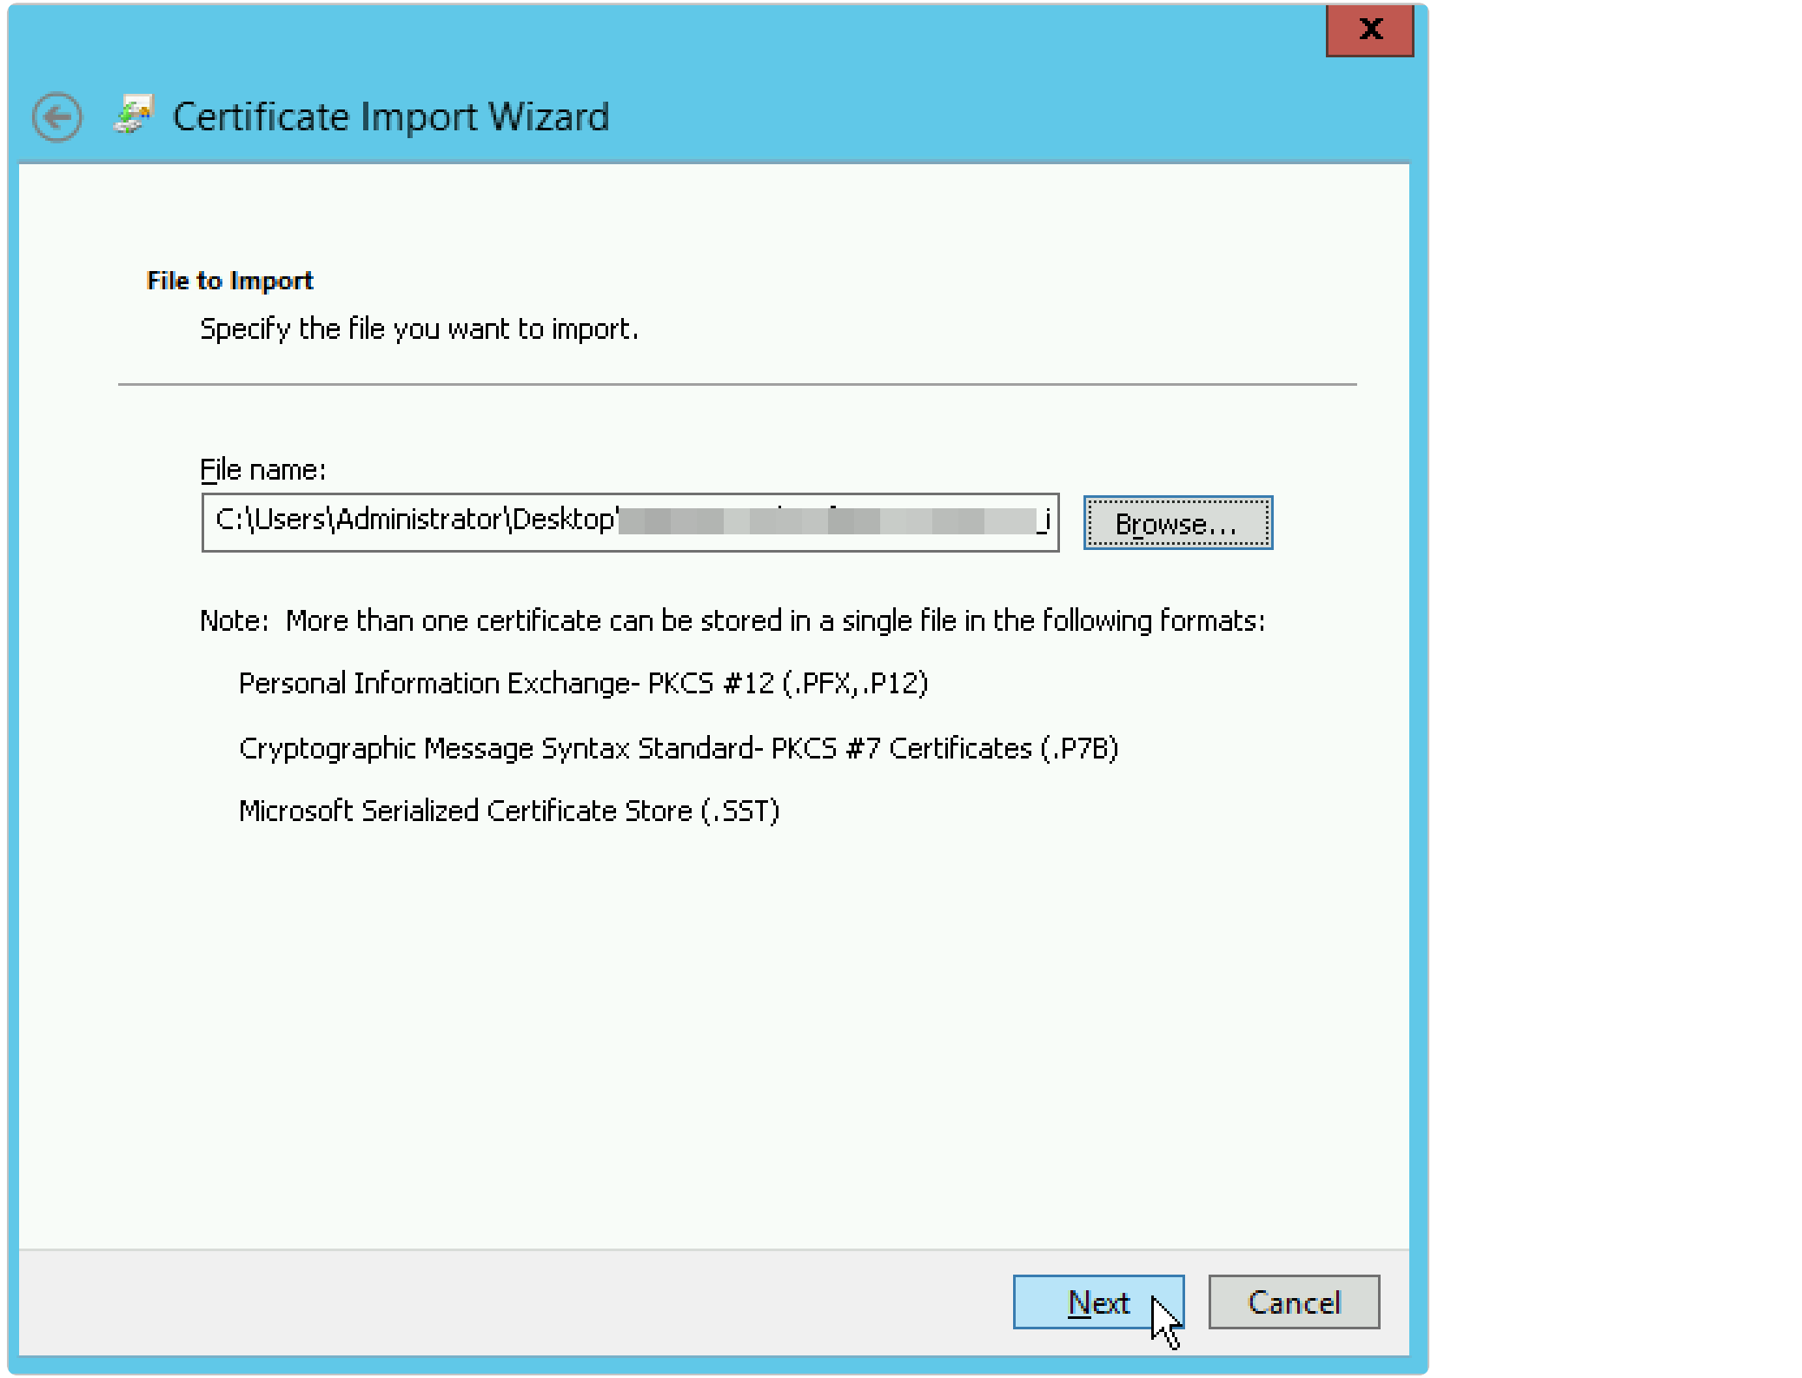Click the File name input field
Image resolution: width=1802 pixels, height=1378 pixels.
[x=629, y=522]
